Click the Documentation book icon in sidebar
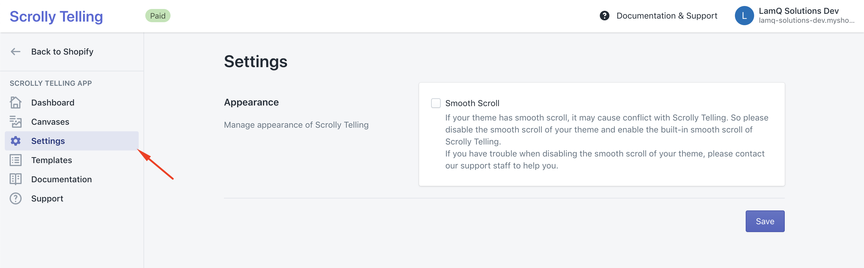 15,179
